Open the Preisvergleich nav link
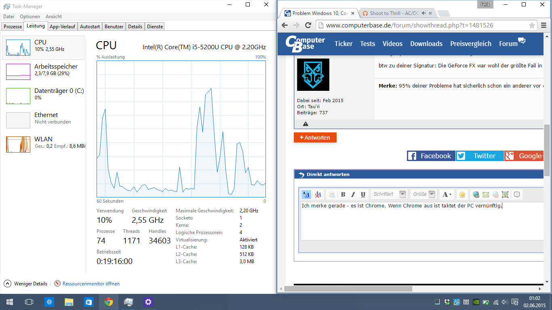The width and height of the screenshot is (552, 310). (471, 44)
